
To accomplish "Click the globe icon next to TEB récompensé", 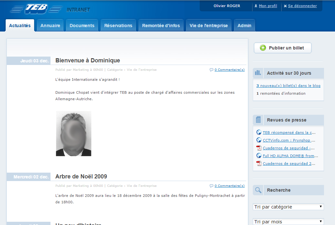I will [259, 132].
